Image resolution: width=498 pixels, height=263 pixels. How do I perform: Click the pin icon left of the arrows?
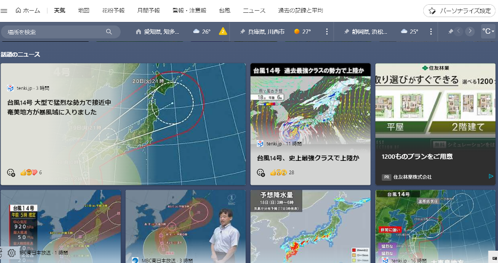click(x=450, y=32)
